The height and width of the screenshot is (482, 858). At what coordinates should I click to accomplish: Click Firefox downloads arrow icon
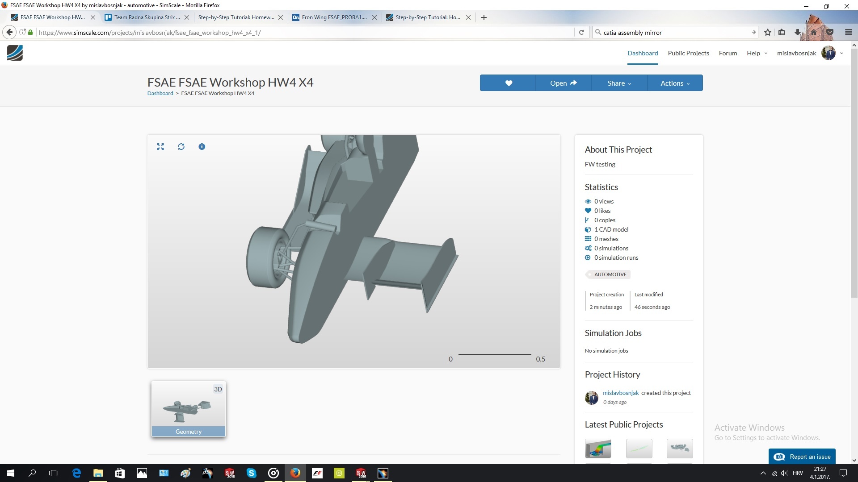point(797,32)
